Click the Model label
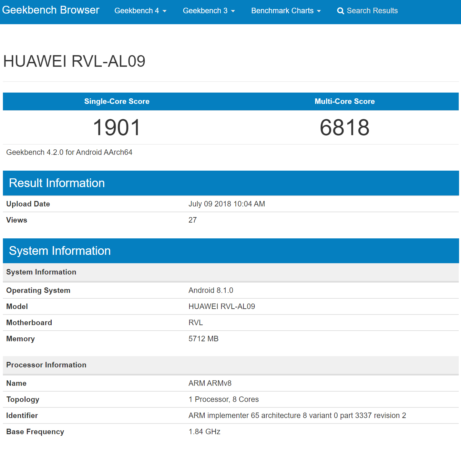 tap(17, 306)
